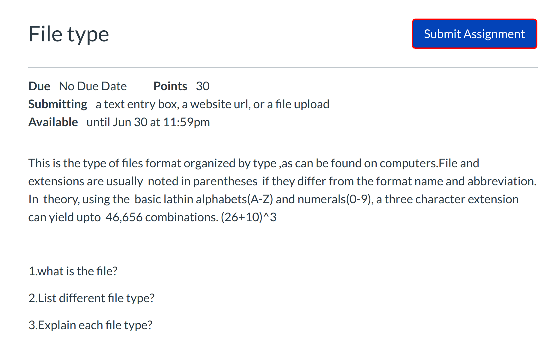Click question "2.List different file type?"
This screenshot has height=349, width=544.
tap(91, 298)
